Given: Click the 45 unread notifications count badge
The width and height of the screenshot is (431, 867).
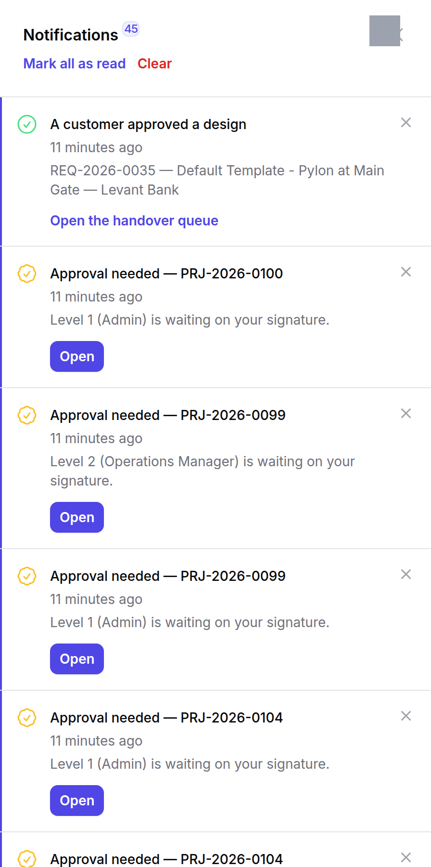Looking at the screenshot, I should 131,29.
